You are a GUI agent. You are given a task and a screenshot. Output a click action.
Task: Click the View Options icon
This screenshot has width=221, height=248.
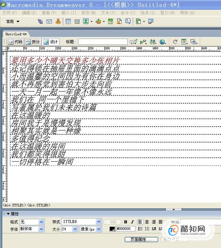(184, 42)
